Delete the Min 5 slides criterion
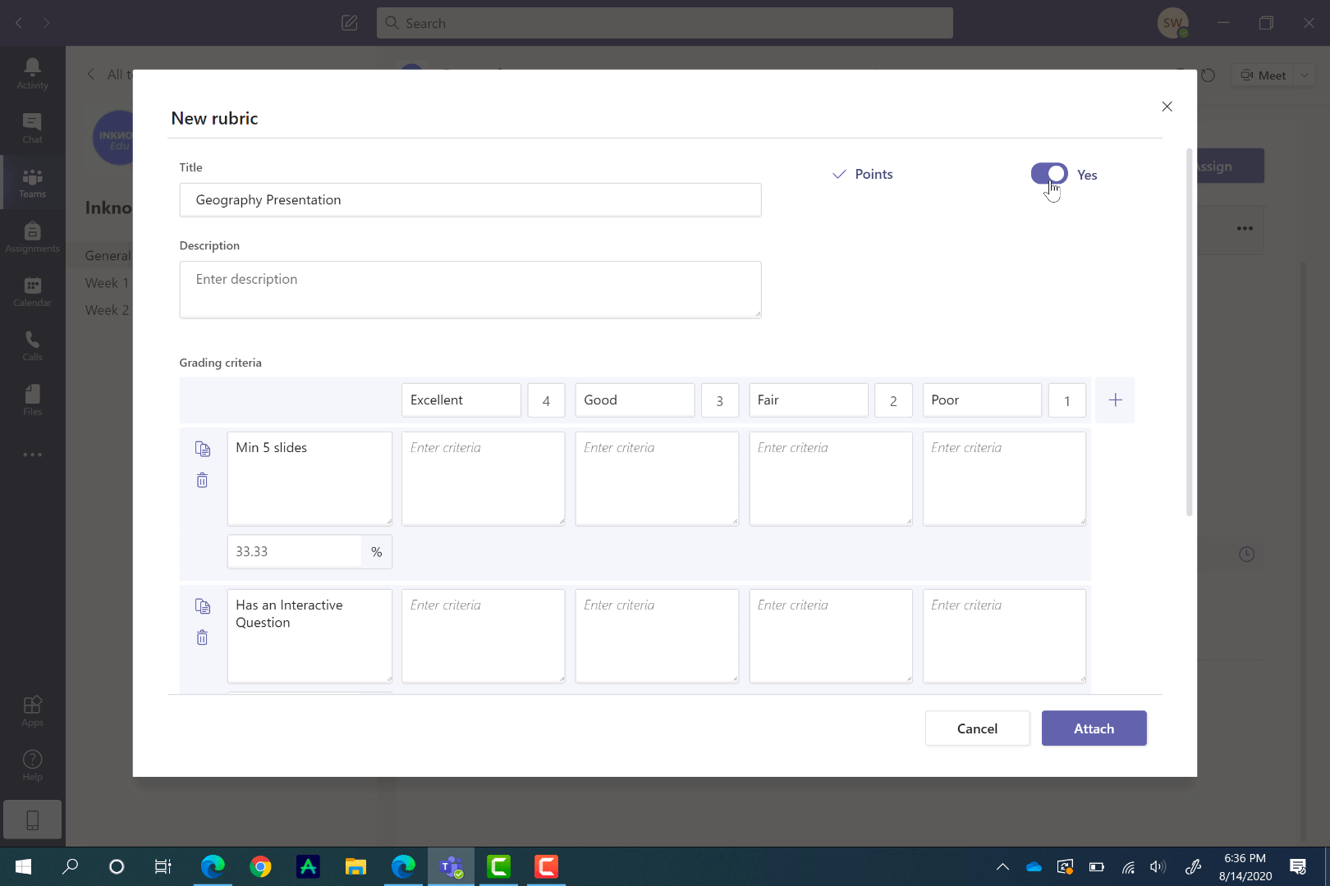1330x886 pixels. click(x=202, y=479)
